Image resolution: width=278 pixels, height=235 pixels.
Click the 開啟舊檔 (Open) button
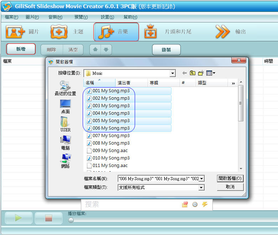(x=230, y=178)
